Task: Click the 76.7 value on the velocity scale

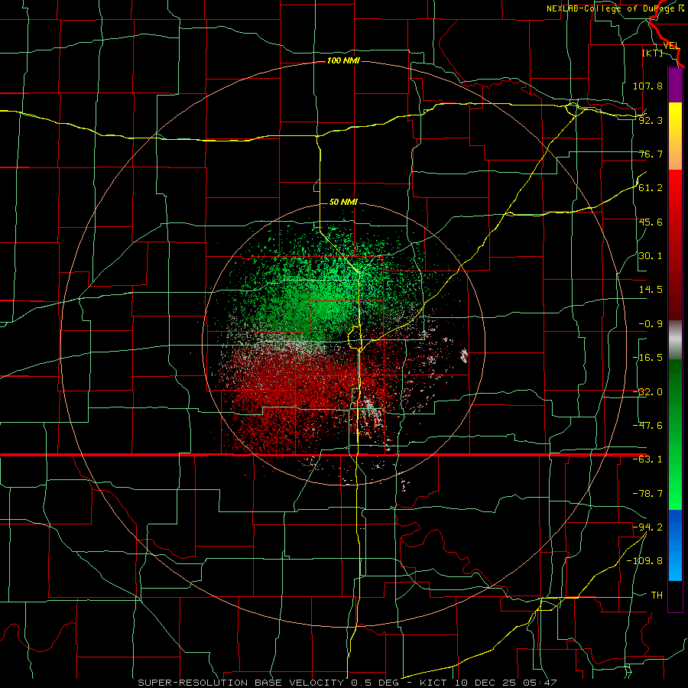Action: pyautogui.click(x=651, y=154)
